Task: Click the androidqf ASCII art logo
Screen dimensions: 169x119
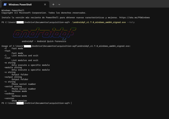Action: 44,33
